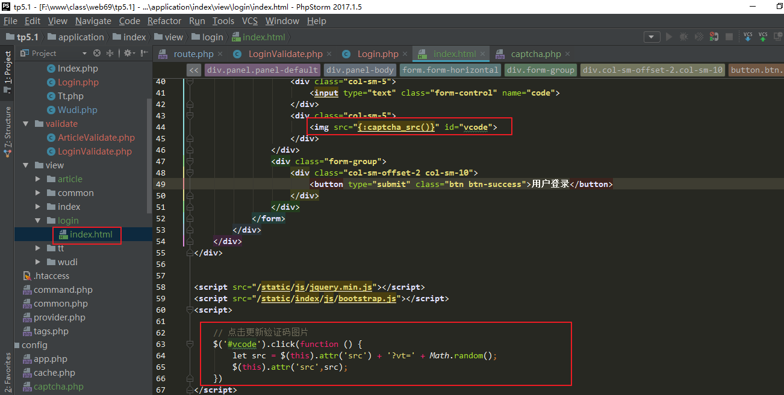
Task: Click the Debug bug icon
Action: pos(683,37)
